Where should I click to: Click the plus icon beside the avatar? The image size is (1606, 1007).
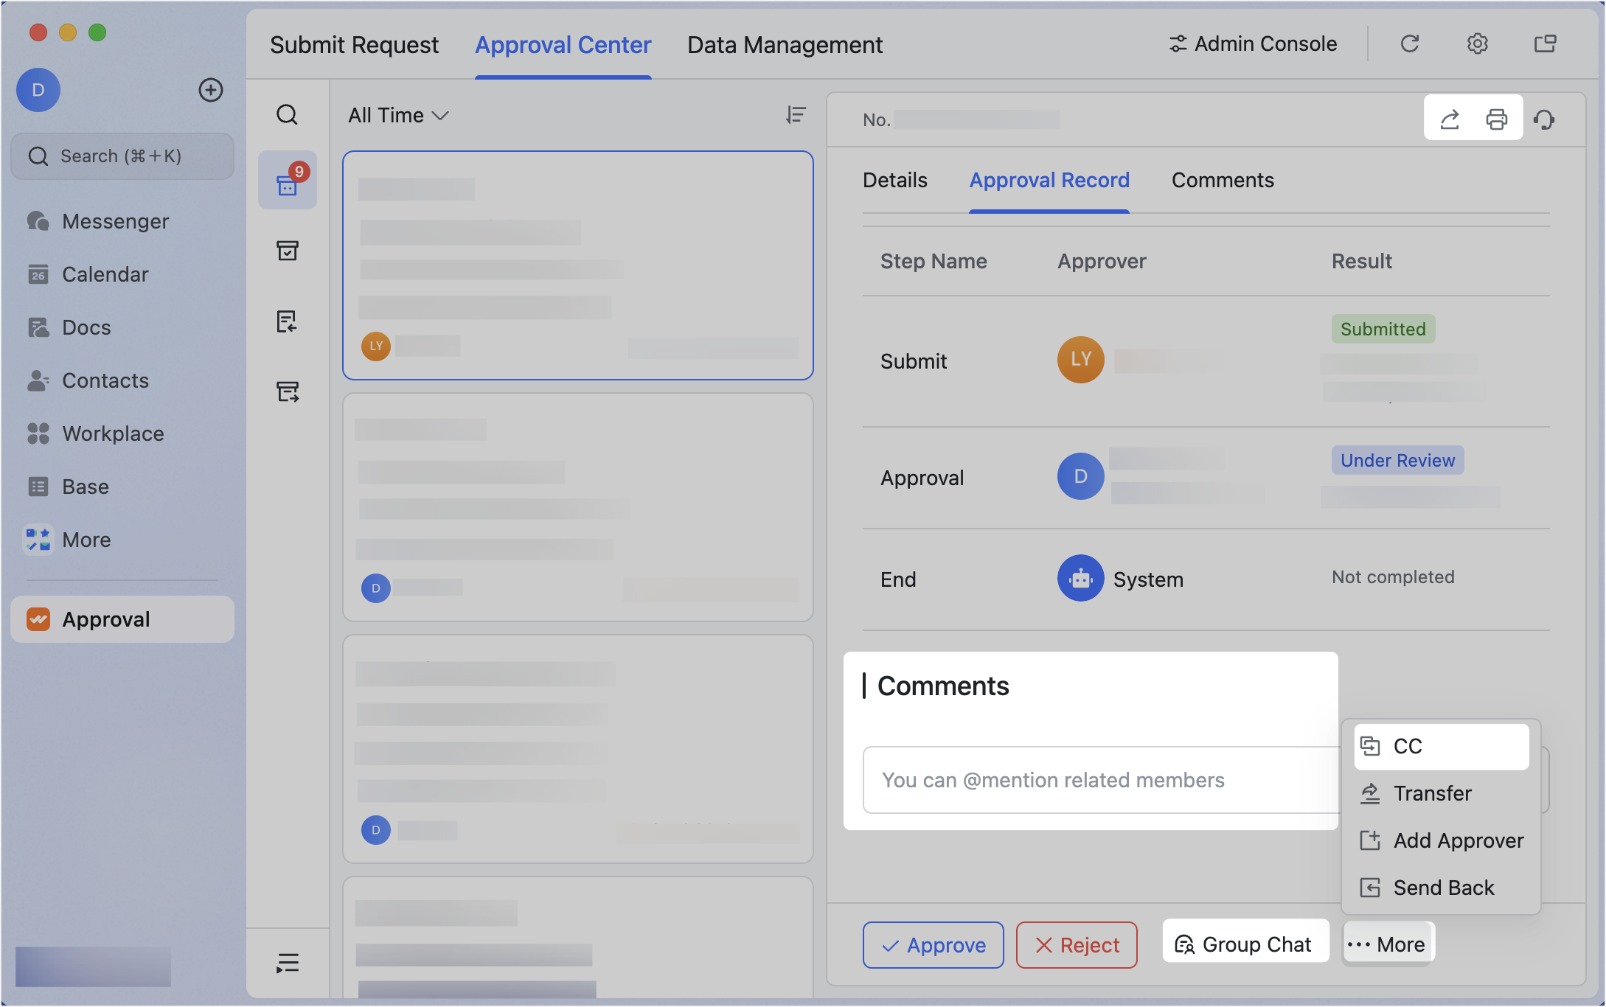tap(211, 90)
